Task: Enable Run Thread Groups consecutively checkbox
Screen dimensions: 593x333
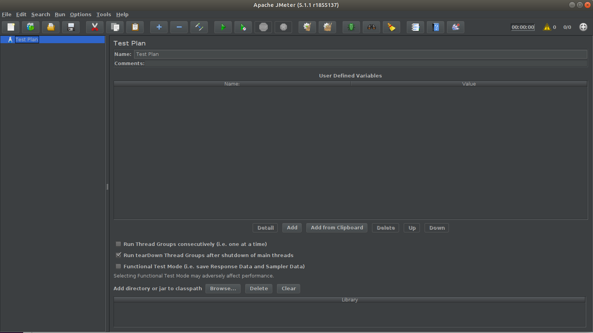Action: pos(119,244)
